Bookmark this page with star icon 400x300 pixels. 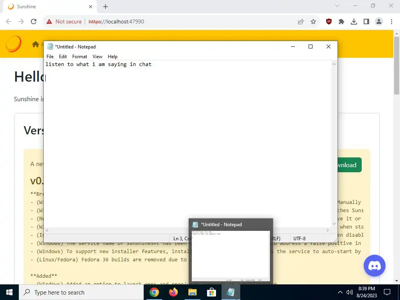(313, 22)
